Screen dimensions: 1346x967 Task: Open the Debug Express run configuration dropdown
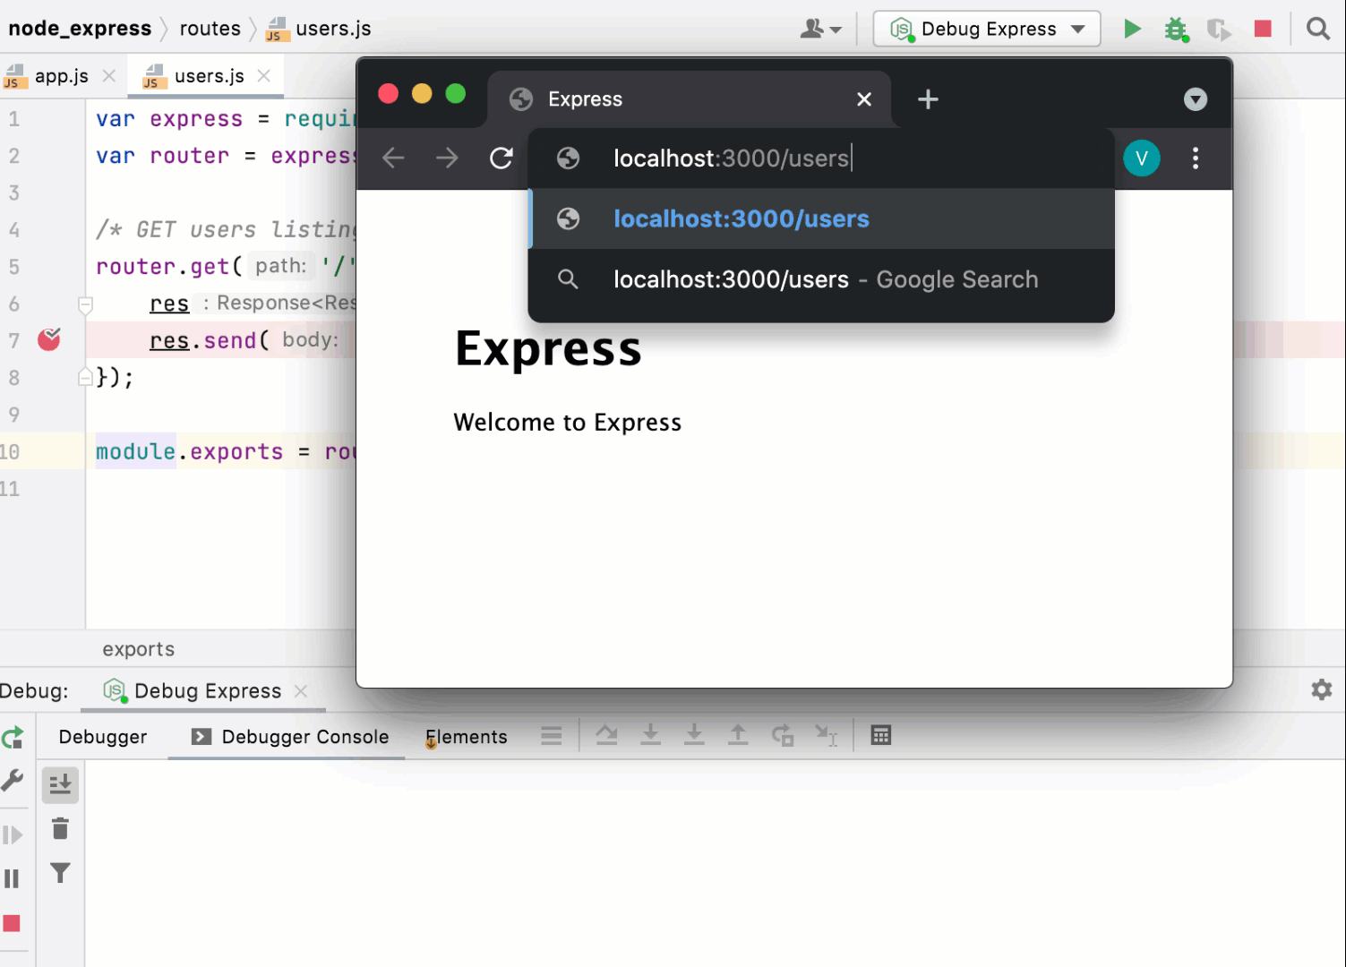tap(985, 28)
